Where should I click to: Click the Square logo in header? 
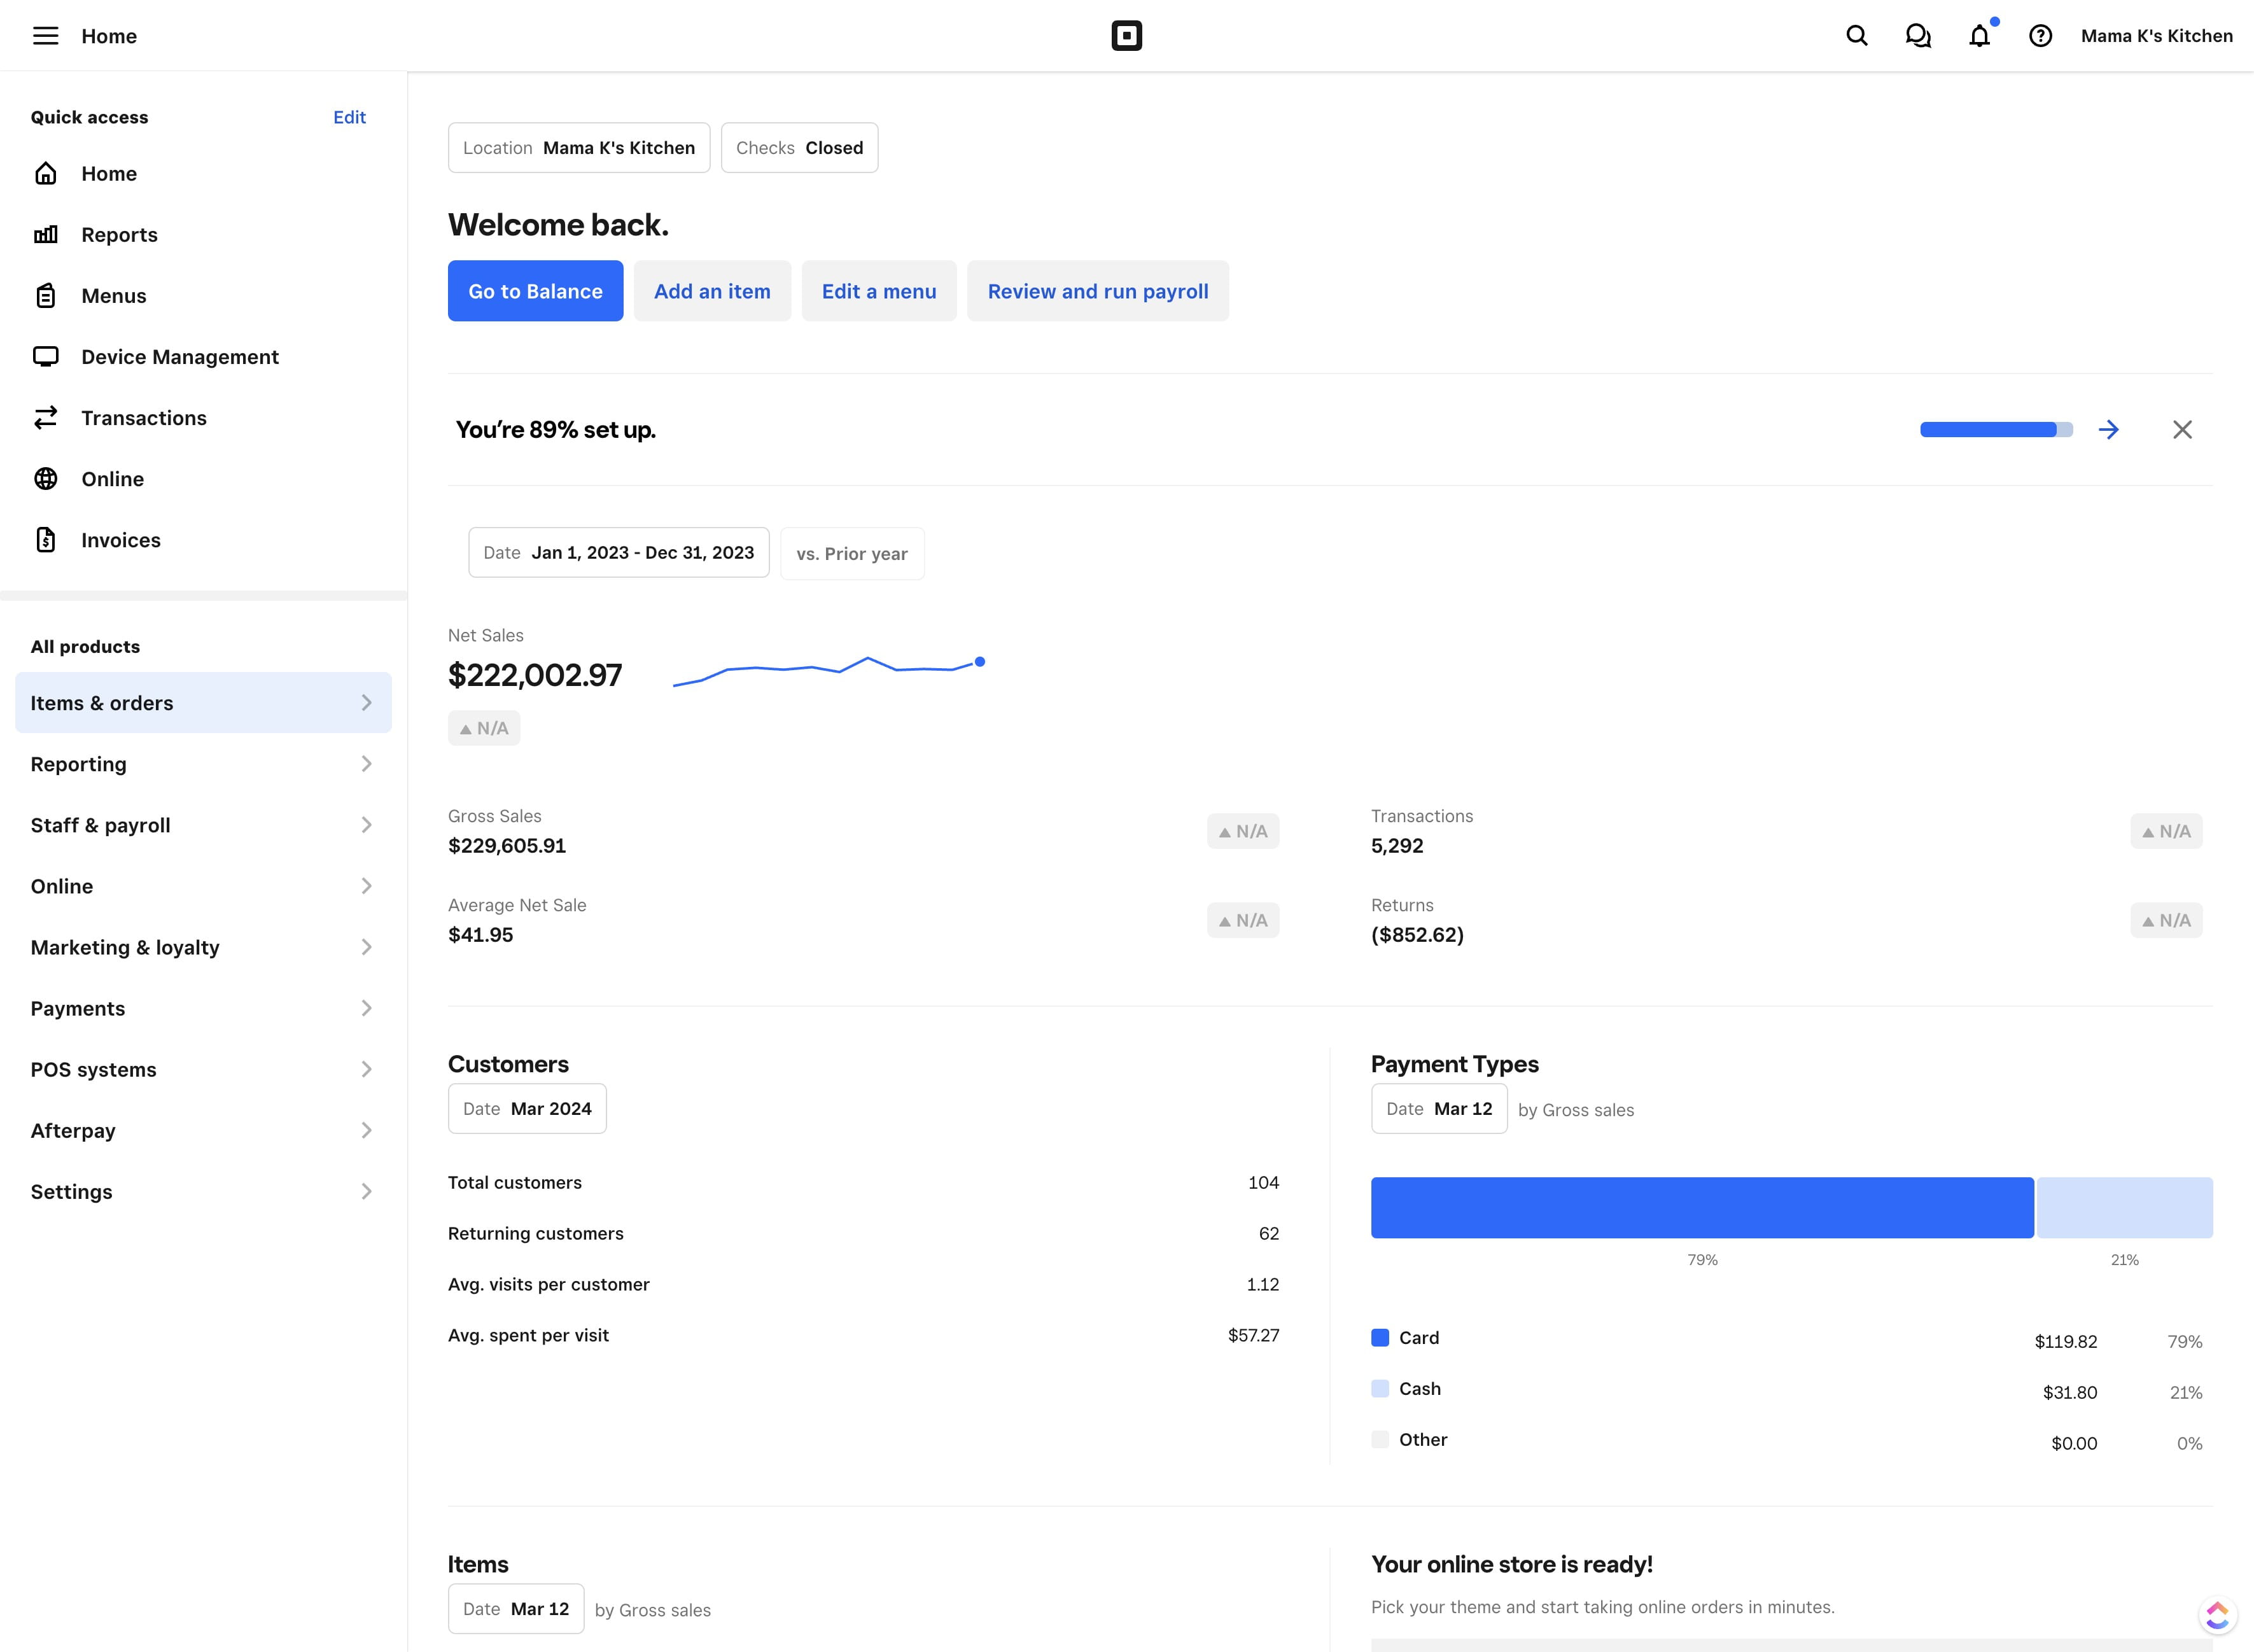coord(1126,36)
